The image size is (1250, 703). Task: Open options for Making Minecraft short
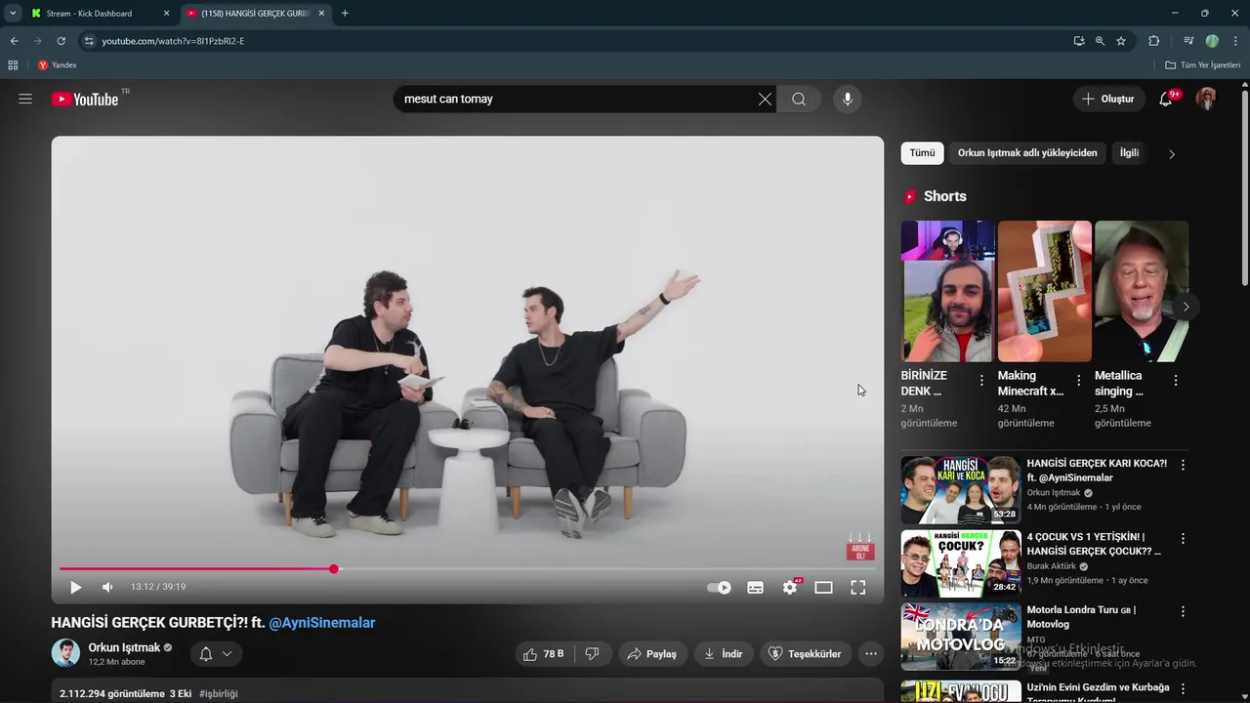click(1078, 381)
